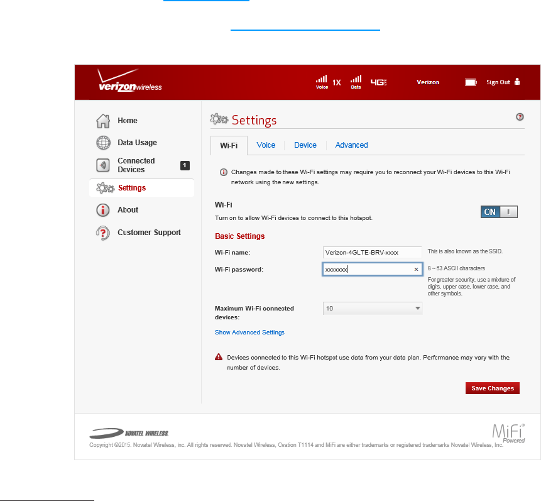Click the Settings page heading
This screenshot has width=541, height=501.
(254, 120)
